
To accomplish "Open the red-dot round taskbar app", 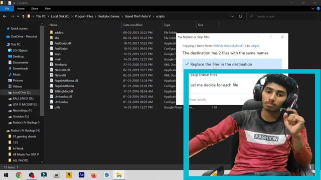I will 31,175.
